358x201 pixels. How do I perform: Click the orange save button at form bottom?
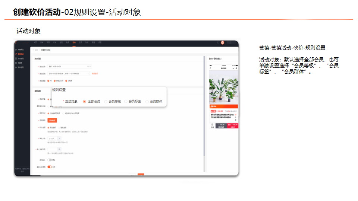coord(141,175)
